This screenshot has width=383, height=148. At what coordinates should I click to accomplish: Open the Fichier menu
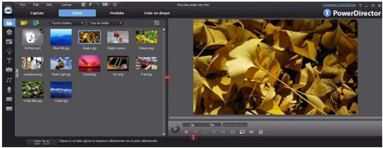(23, 4)
